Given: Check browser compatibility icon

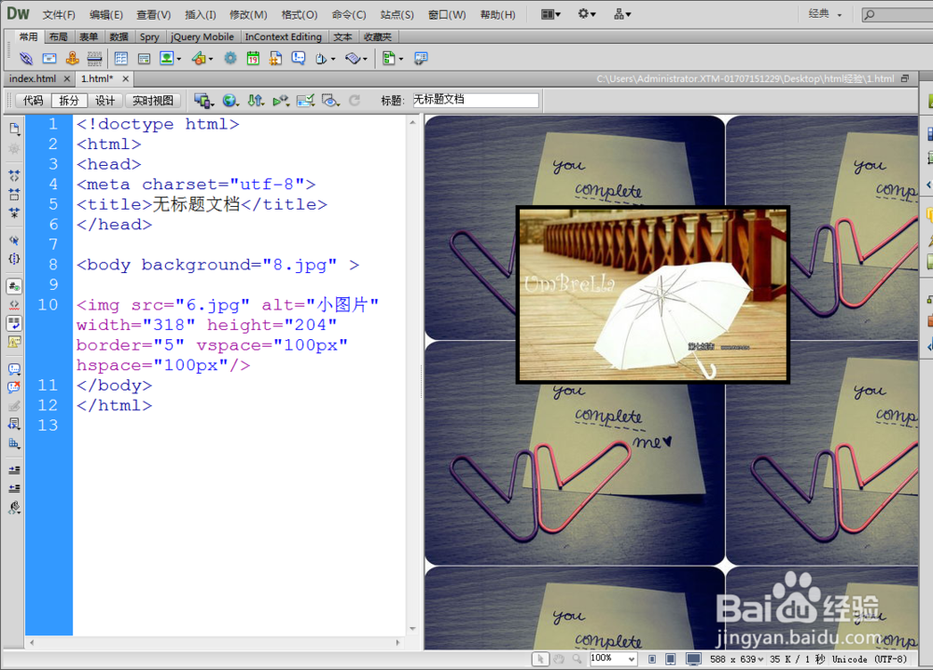Looking at the screenshot, I should pyautogui.click(x=305, y=101).
